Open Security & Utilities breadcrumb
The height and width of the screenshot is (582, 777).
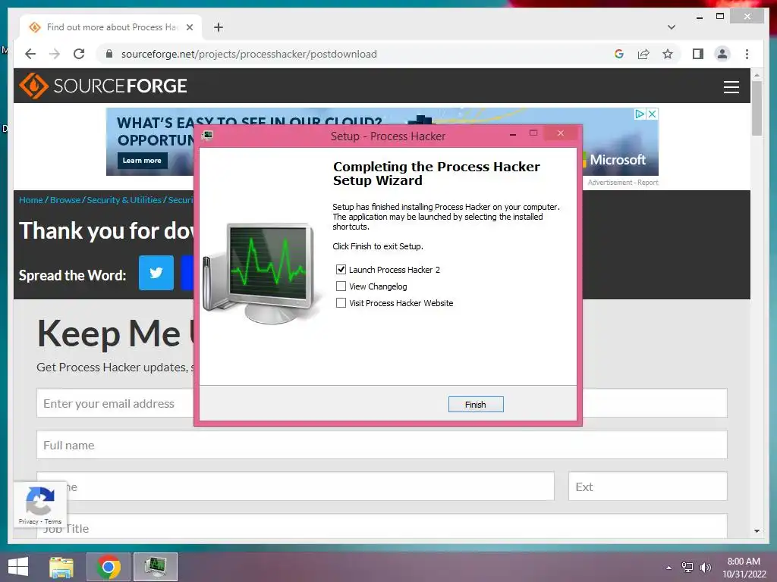[124, 200]
